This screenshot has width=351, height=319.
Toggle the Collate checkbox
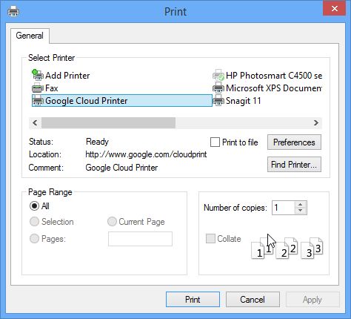[x=210, y=239]
